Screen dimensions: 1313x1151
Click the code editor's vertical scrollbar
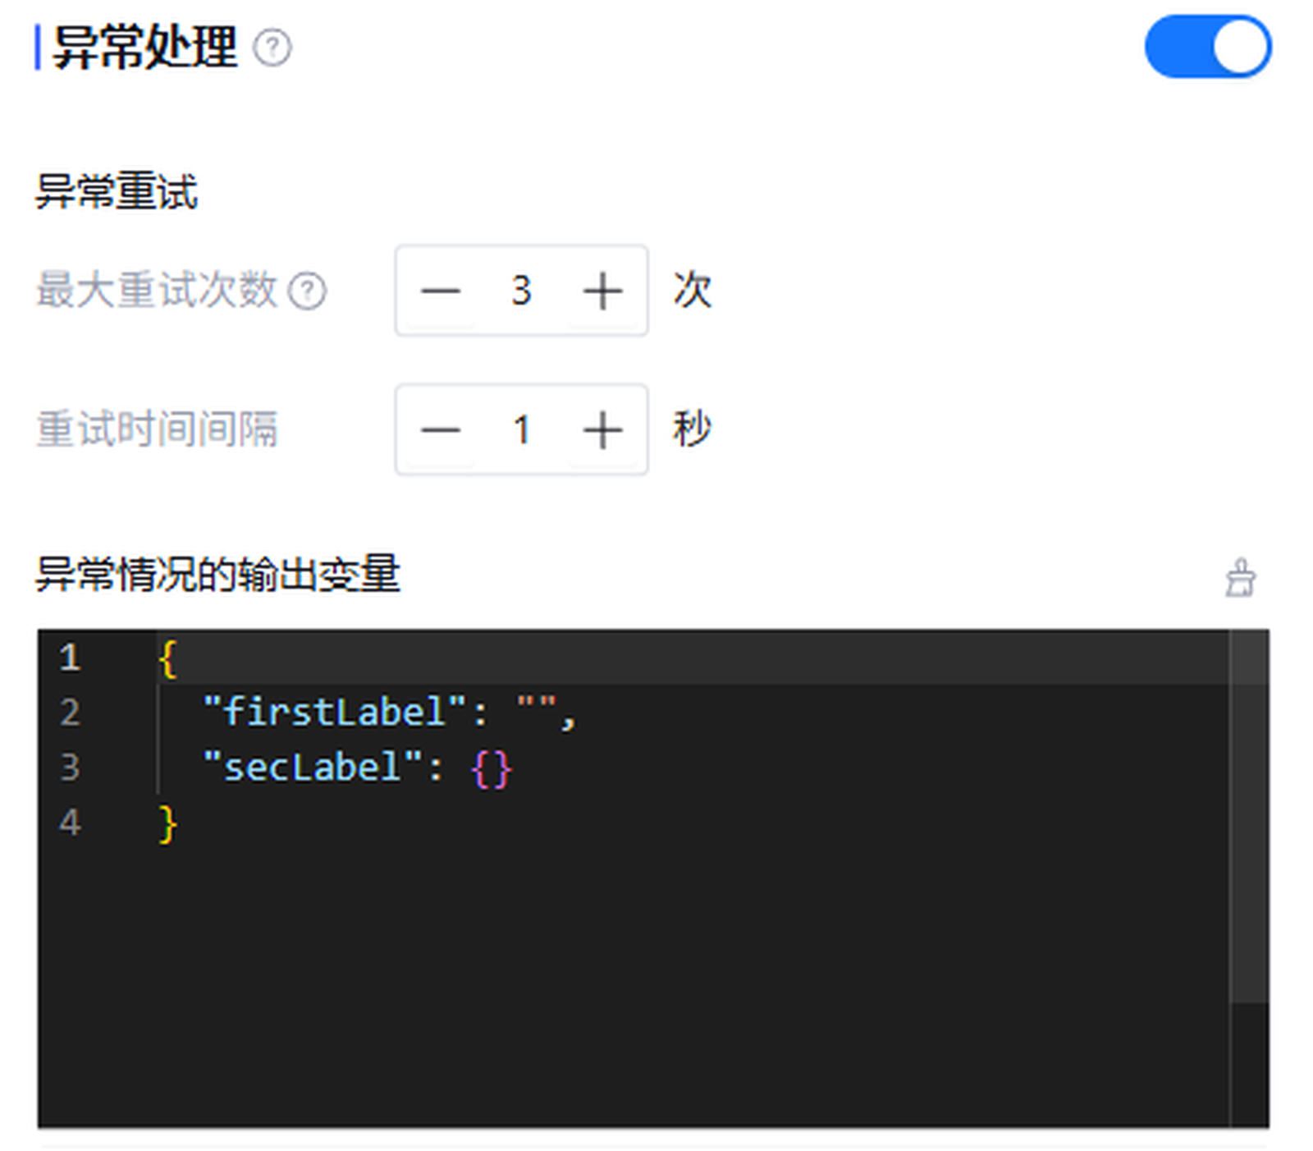(x=1248, y=821)
